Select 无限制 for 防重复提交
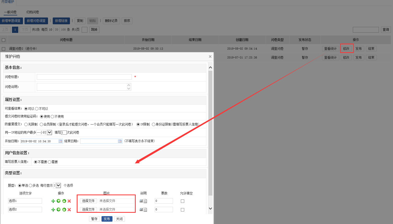The width and height of the screenshot is (393, 224). pos(26,124)
